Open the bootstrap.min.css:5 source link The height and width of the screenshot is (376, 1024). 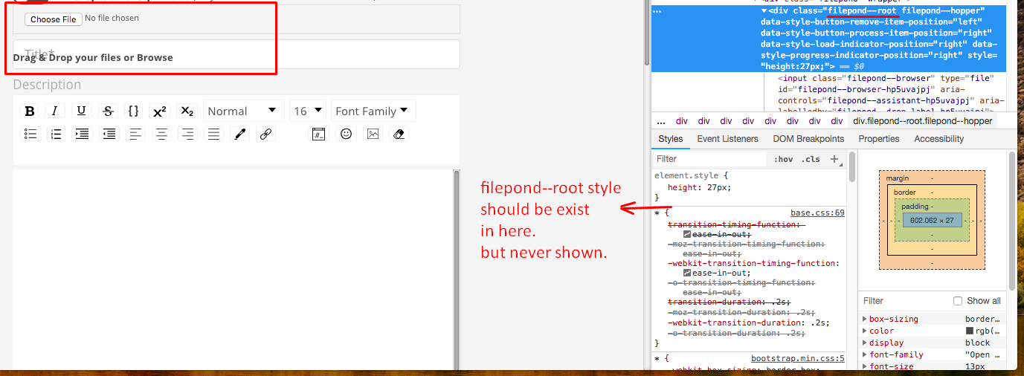[798, 359]
